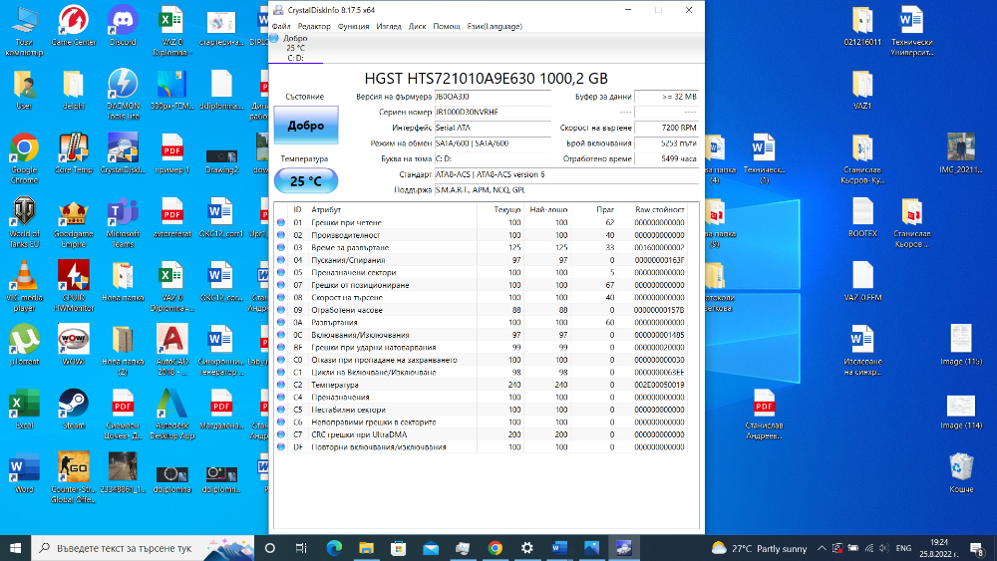Open the Windows Start menu
The image size is (997, 561).
click(15, 548)
